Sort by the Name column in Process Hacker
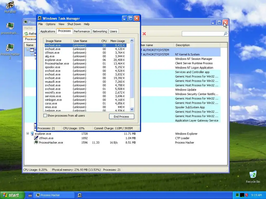266x199 pixels. click(30, 45)
